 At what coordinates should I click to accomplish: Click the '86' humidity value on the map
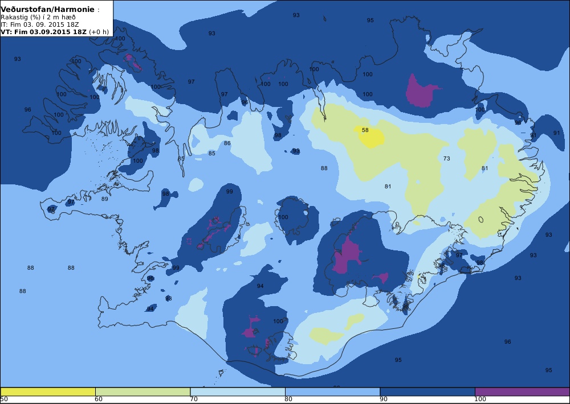pos(227,143)
